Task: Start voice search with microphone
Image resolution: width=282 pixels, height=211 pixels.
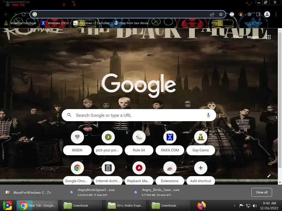Action: click(x=208, y=115)
